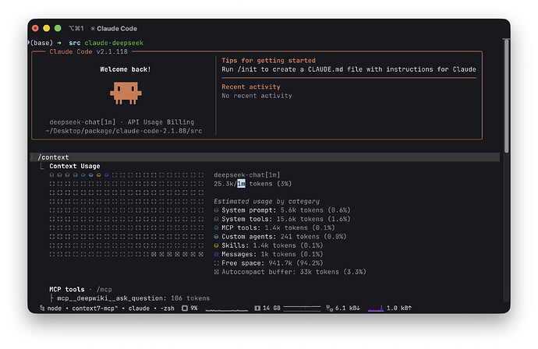Click the 'Run /init to create a CLAUDE.md' tip
Image resolution: width=538 pixels, height=349 pixels.
(x=349, y=69)
